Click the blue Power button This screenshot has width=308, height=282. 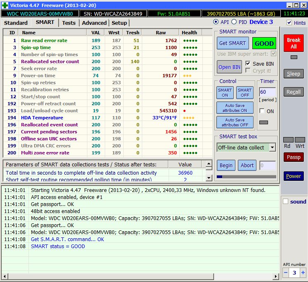click(x=294, y=176)
